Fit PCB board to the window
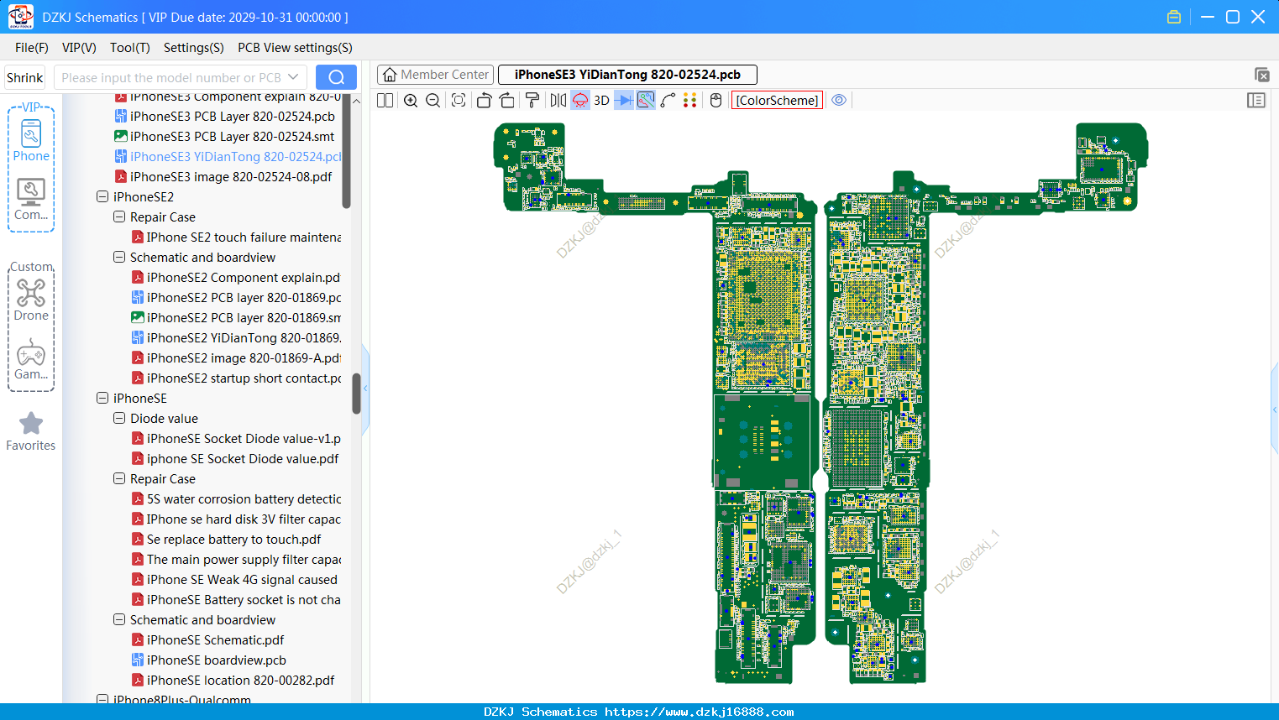 point(459,100)
